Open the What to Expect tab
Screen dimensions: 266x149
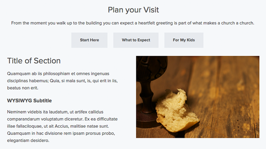(136, 40)
